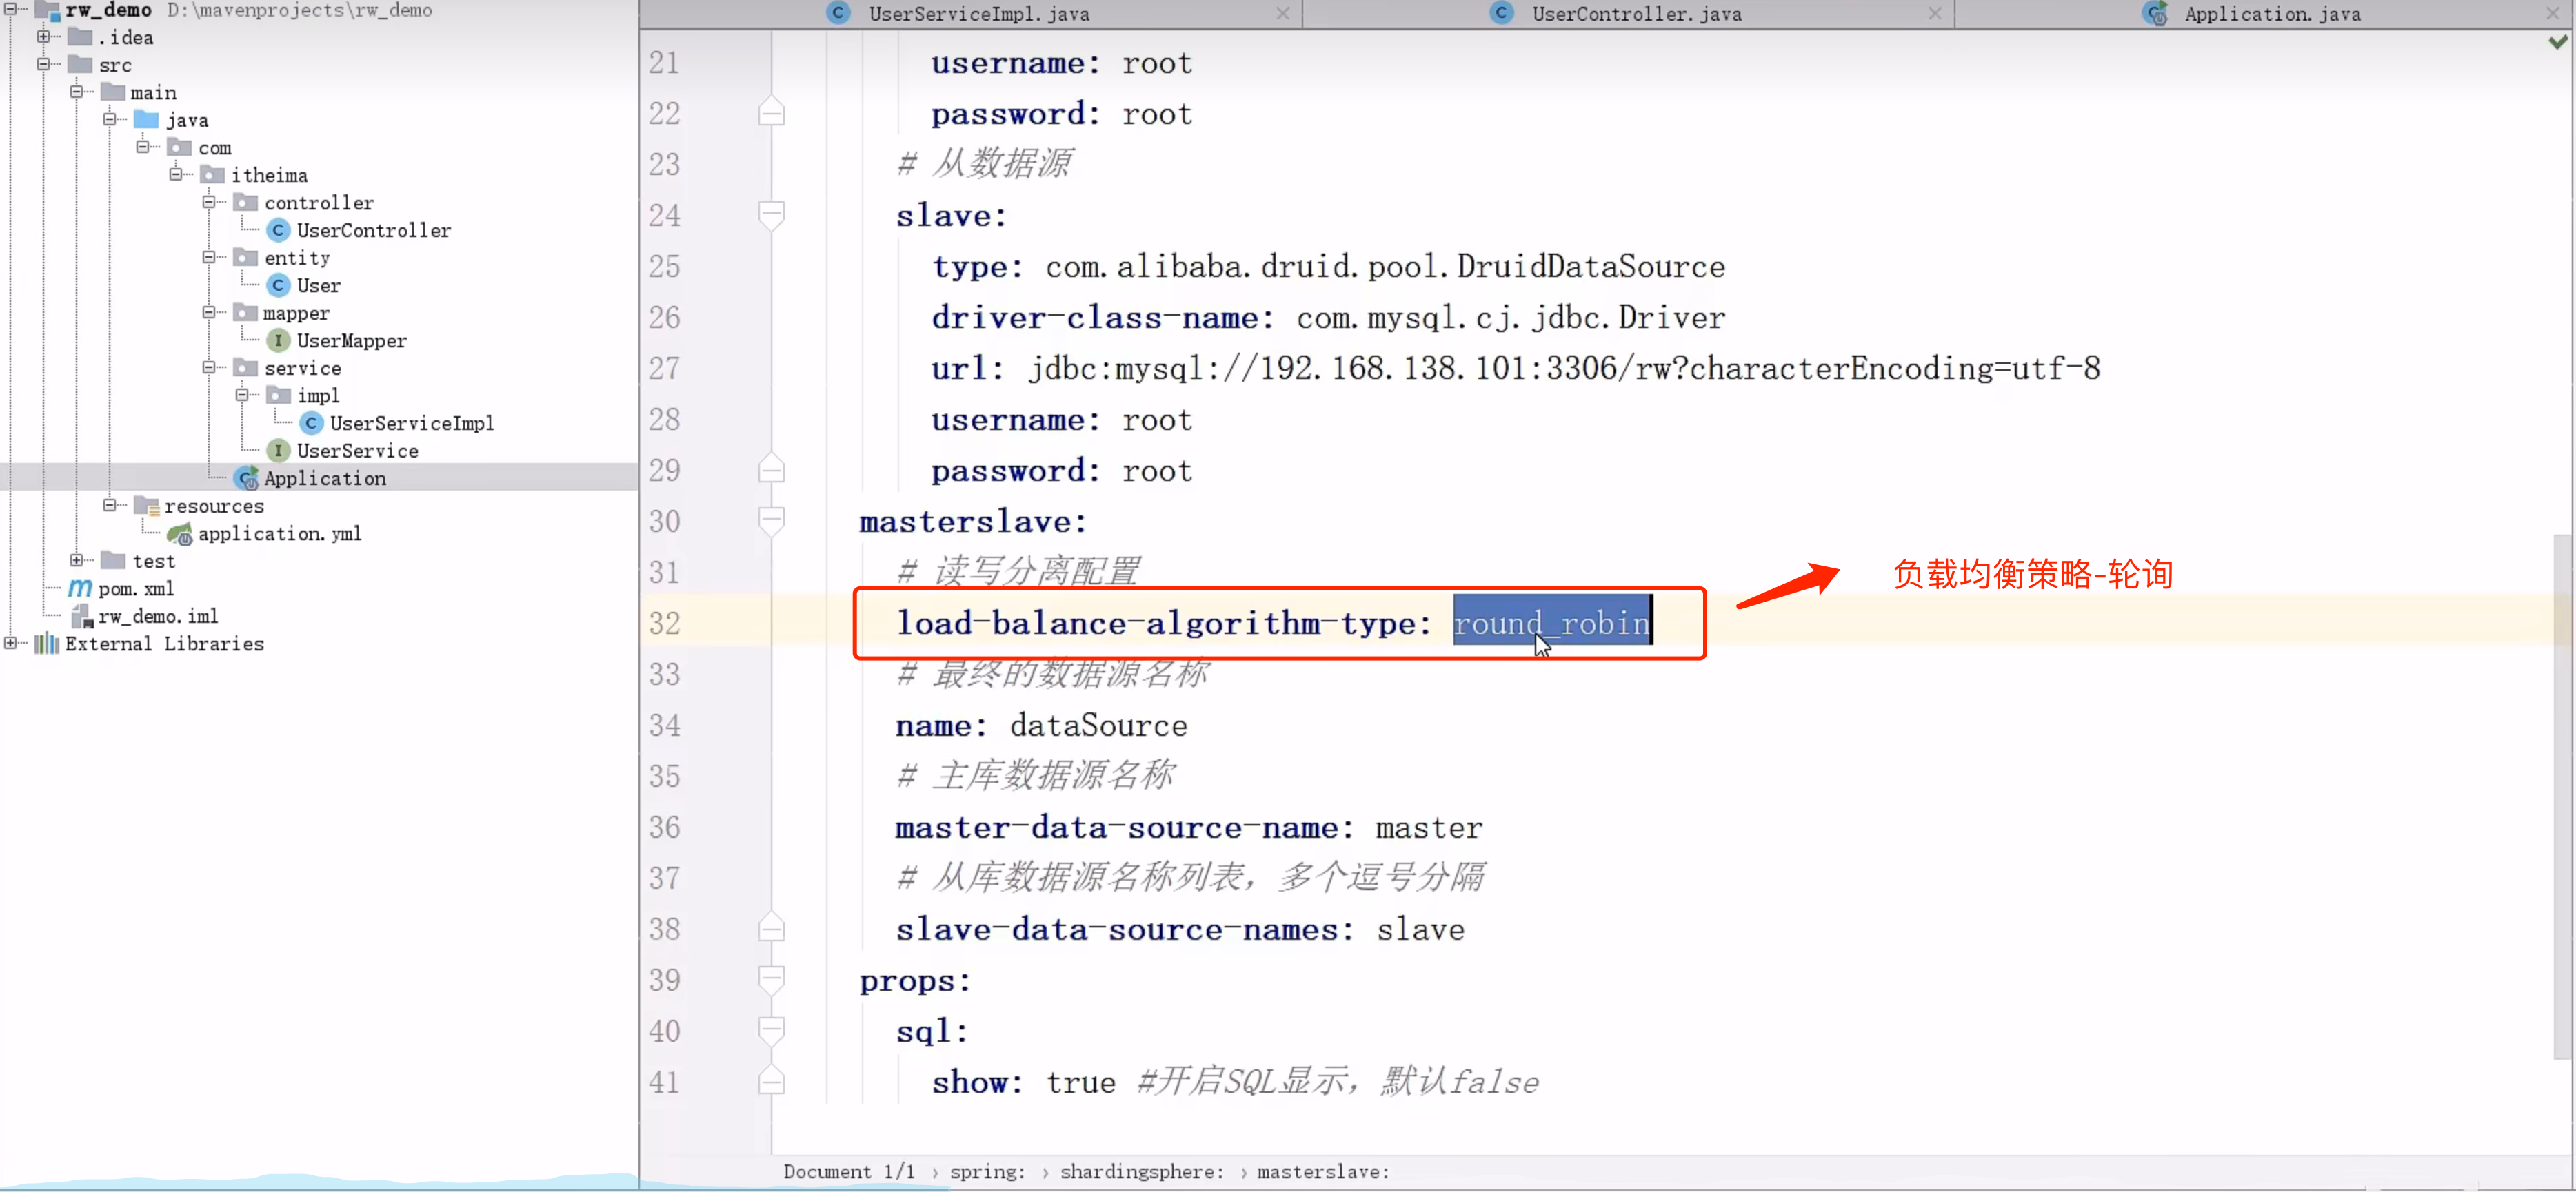Viewport: 2576px width, 1192px height.
Task: Collapse the props block fold marker
Action: click(771, 978)
